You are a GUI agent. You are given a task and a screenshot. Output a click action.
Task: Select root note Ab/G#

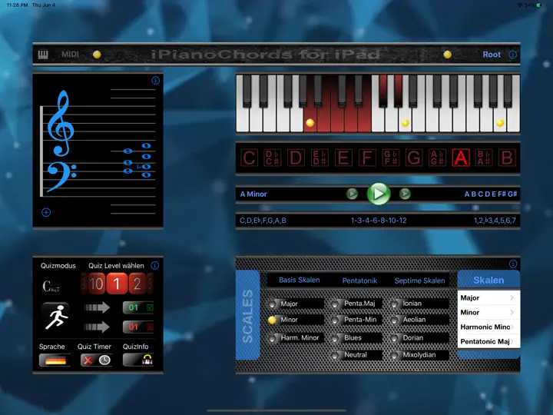437,158
